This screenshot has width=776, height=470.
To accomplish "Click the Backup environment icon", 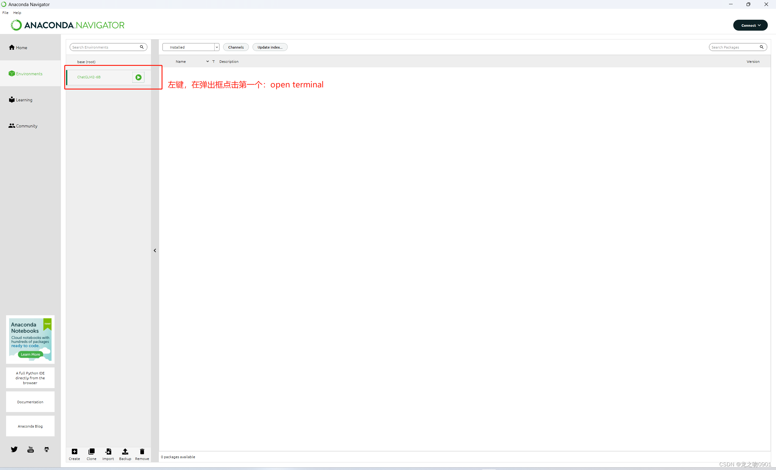I will tap(125, 452).
